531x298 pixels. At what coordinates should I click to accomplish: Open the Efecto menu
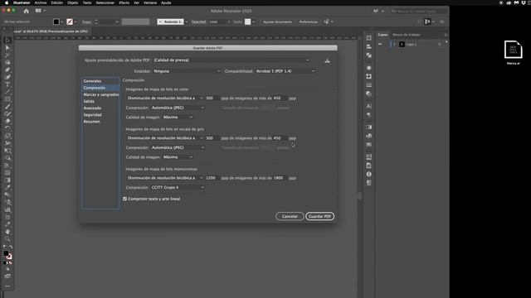[124, 2]
